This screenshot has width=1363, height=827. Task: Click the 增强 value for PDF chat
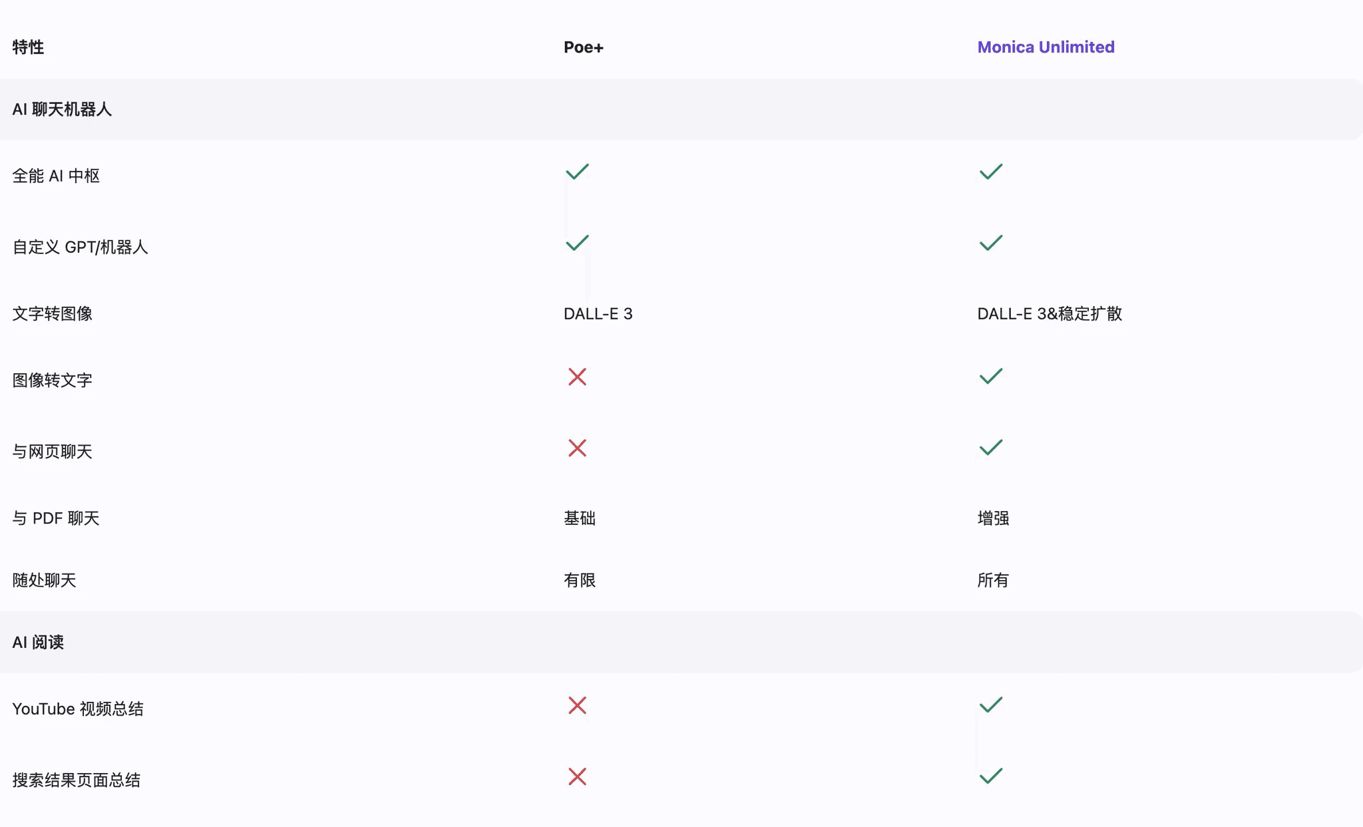click(993, 518)
